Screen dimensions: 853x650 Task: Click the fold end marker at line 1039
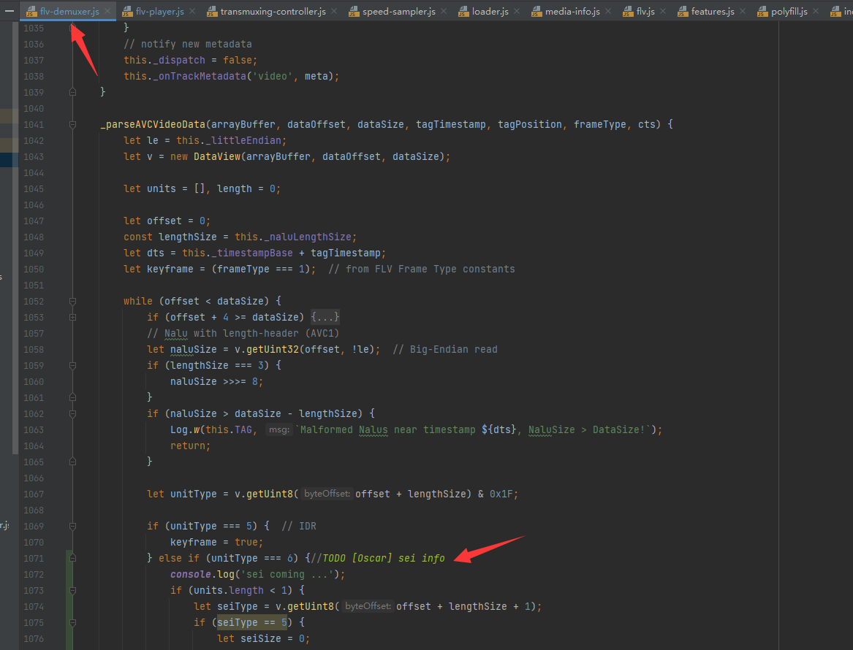click(73, 93)
